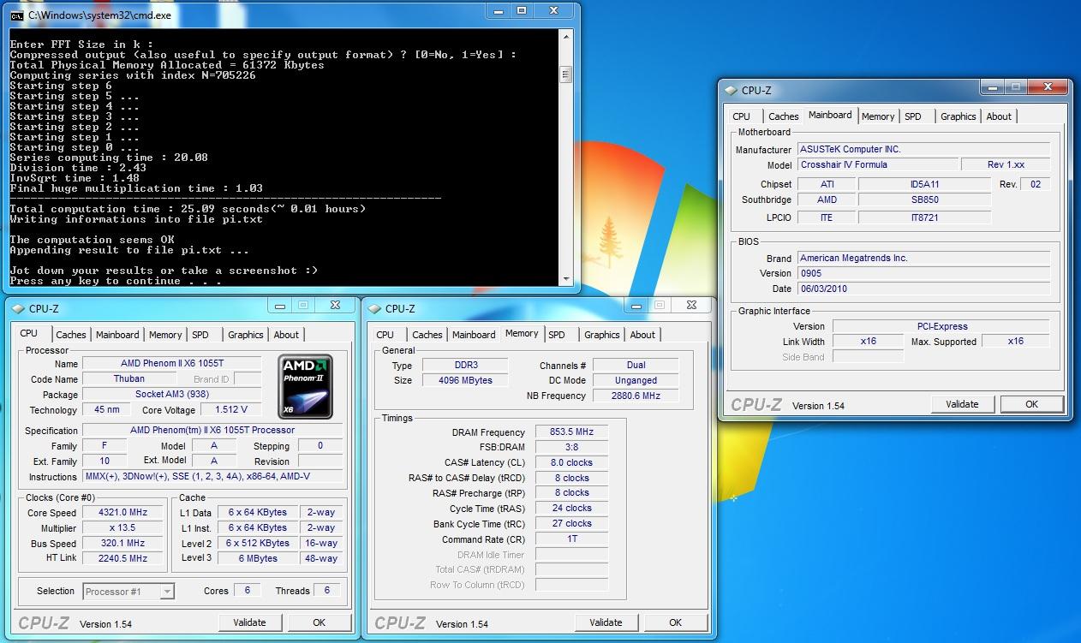This screenshot has height=643, width=1081.
Task: Select Graphics tab in the Memory window
Action: pos(602,335)
